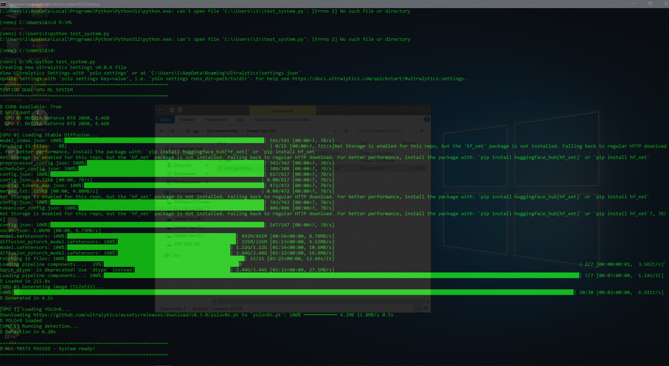Click the Explorer help question mark icon
Viewport: 669px width, 366px height.
427,119
